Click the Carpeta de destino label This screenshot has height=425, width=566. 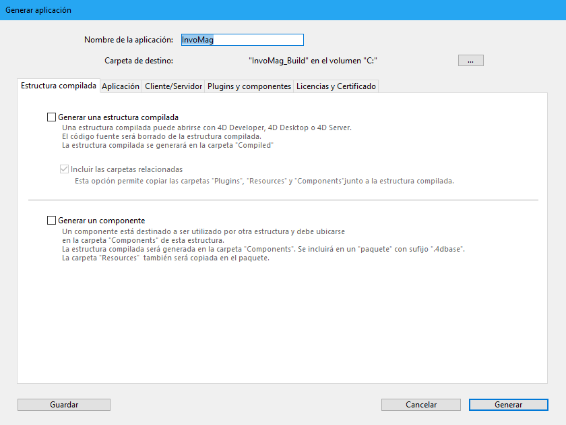click(139, 61)
